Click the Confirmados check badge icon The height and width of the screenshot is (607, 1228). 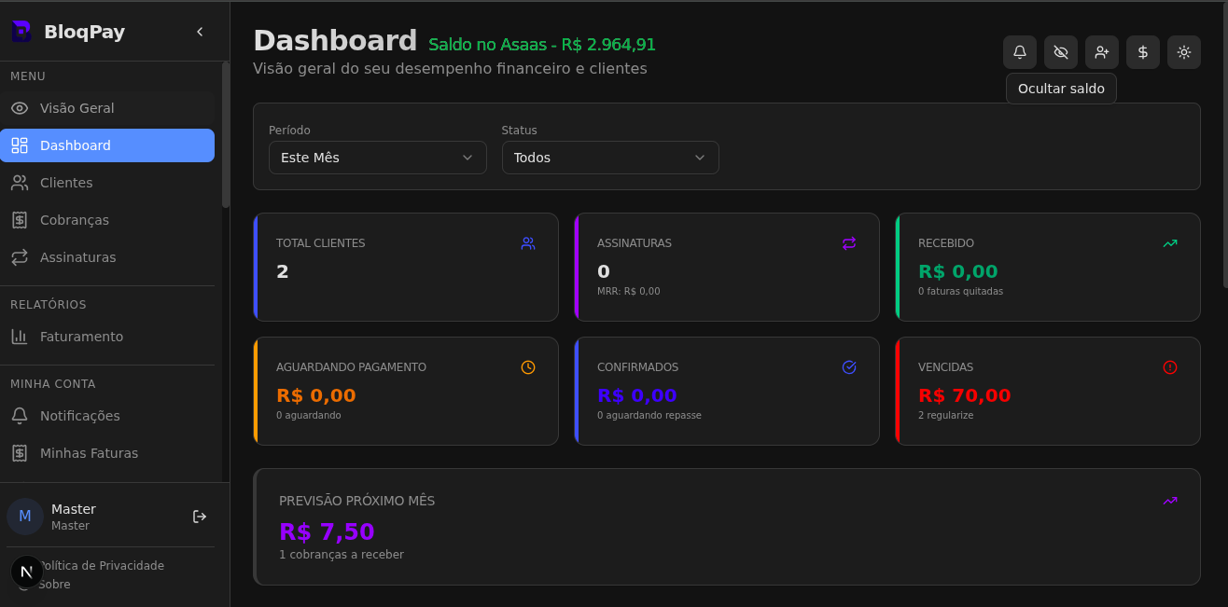849,367
